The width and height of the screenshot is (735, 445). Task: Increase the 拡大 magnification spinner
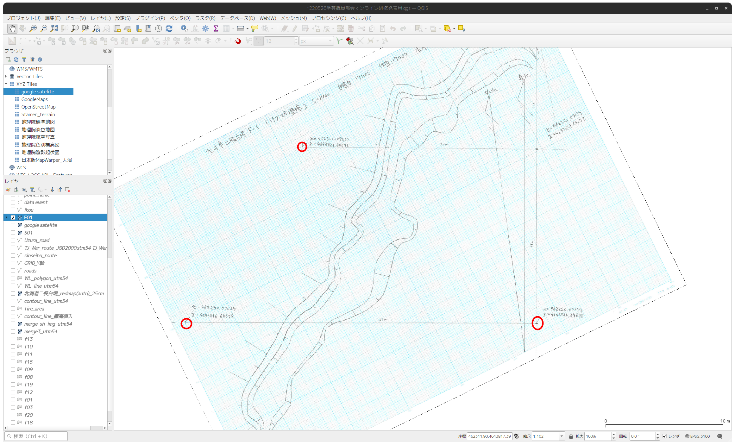[613, 434]
